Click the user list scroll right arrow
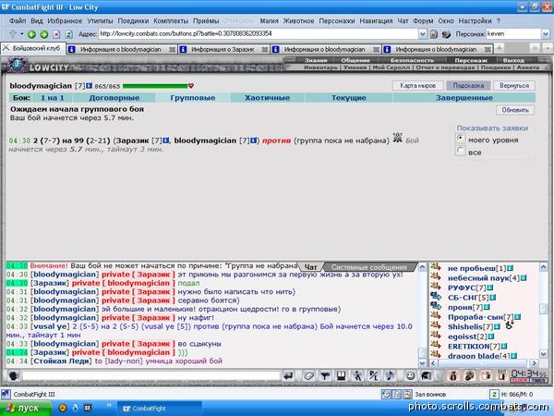The image size is (554, 416). coord(535,363)
